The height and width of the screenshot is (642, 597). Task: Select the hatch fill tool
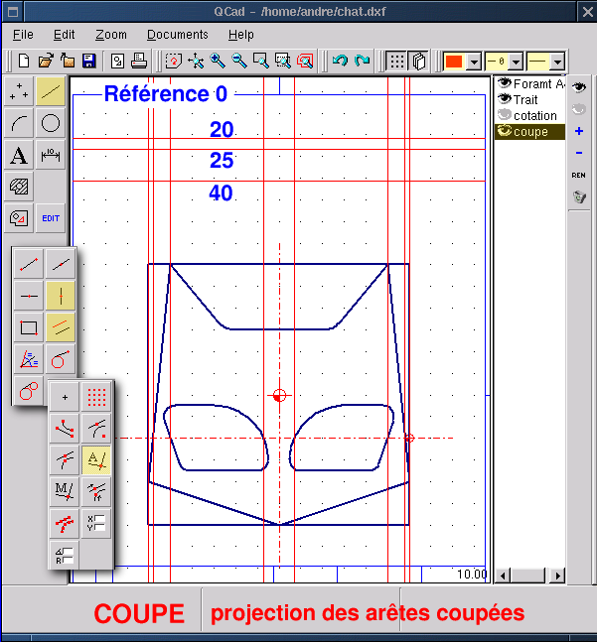point(18,187)
